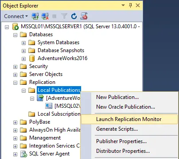The height and width of the screenshot is (159, 179).
Task: Collapse the Replication node
Action: 15,83
